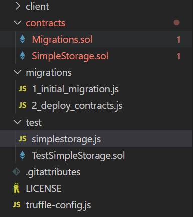Click the JS icon of 1_initial_migration.js

pos(23,89)
